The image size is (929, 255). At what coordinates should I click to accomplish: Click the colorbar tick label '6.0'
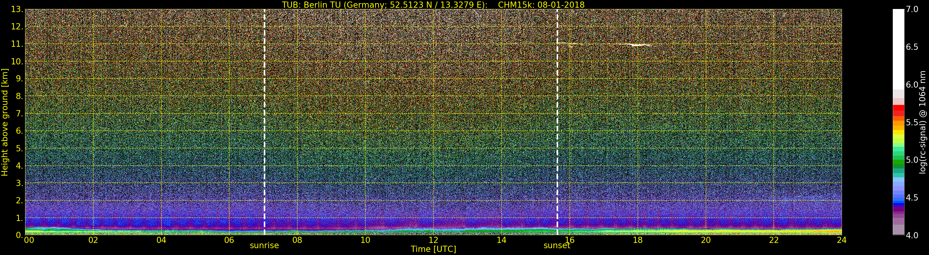pyautogui.click(x=912, y=85)
